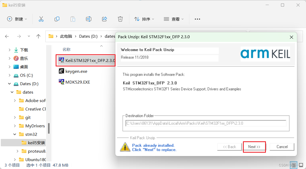Collapse Dates (D:) drive node
Screen dimensions: 306x169
click(x=9, y=84)
